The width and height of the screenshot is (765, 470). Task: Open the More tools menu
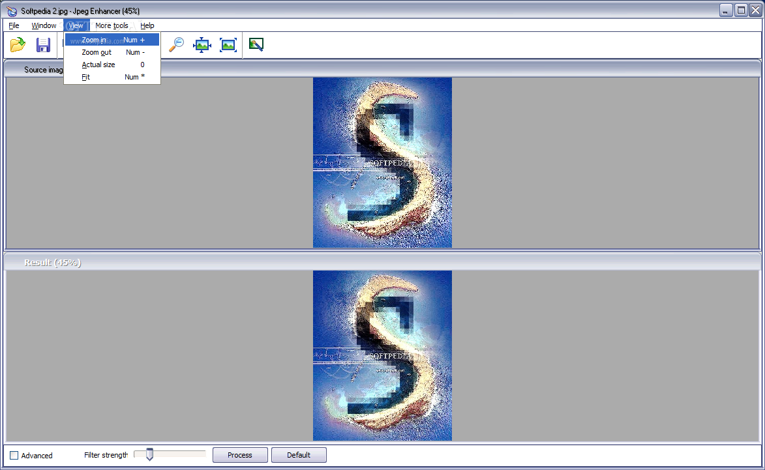tap(112, 25)
